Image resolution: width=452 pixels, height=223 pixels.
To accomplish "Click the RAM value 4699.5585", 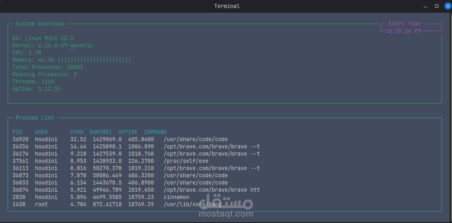I will (107, 197).
